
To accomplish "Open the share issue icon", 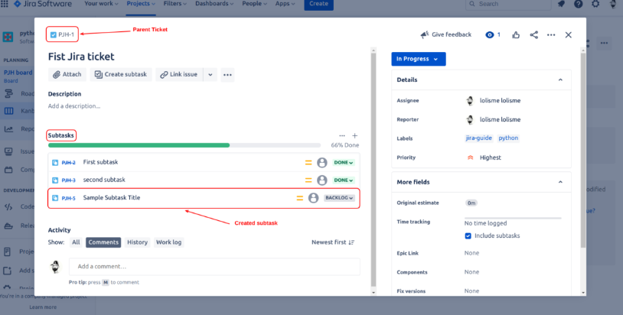I will click(533, 35).
